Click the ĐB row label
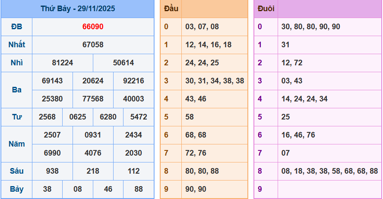383x199 pixels. click(16, 27)
